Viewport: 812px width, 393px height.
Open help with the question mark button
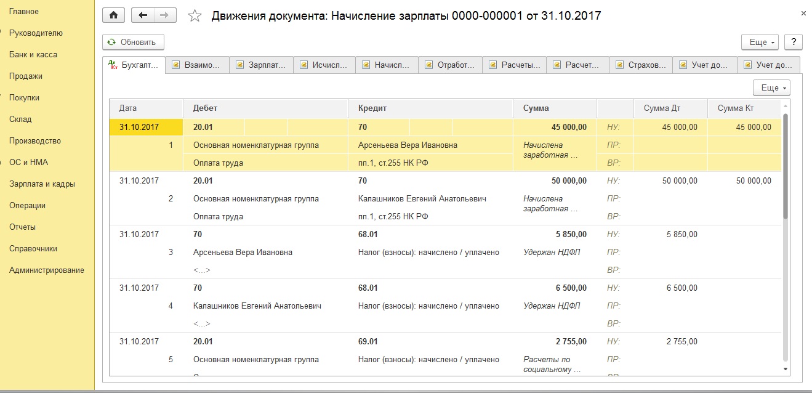click(x=794, y=42)
